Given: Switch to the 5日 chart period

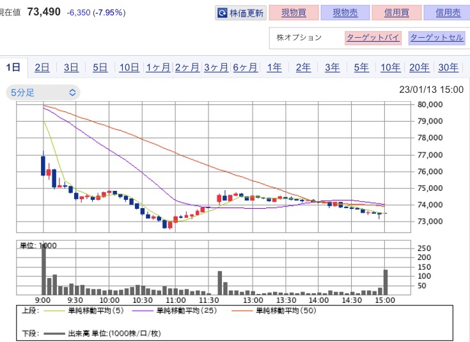Looking at the screenshot, I should [100, 67].
